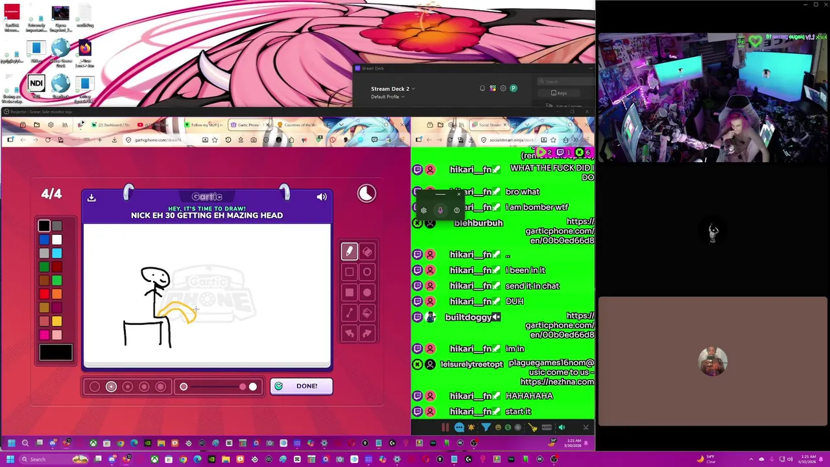Select the largest brush thickness
830x467 pixels.
(x=161, y=387)
